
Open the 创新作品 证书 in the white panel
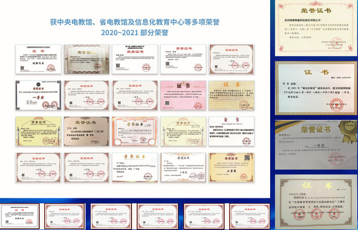tap(38, 59)
